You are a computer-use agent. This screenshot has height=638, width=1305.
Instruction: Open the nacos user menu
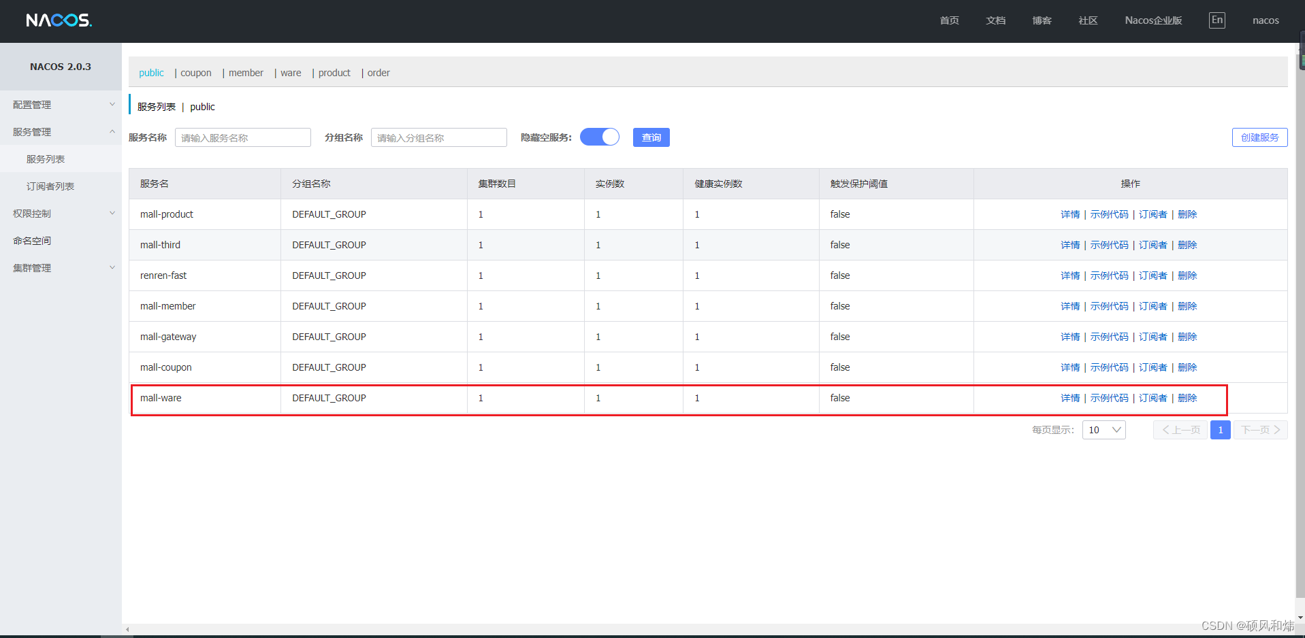tap(1266, 20)
